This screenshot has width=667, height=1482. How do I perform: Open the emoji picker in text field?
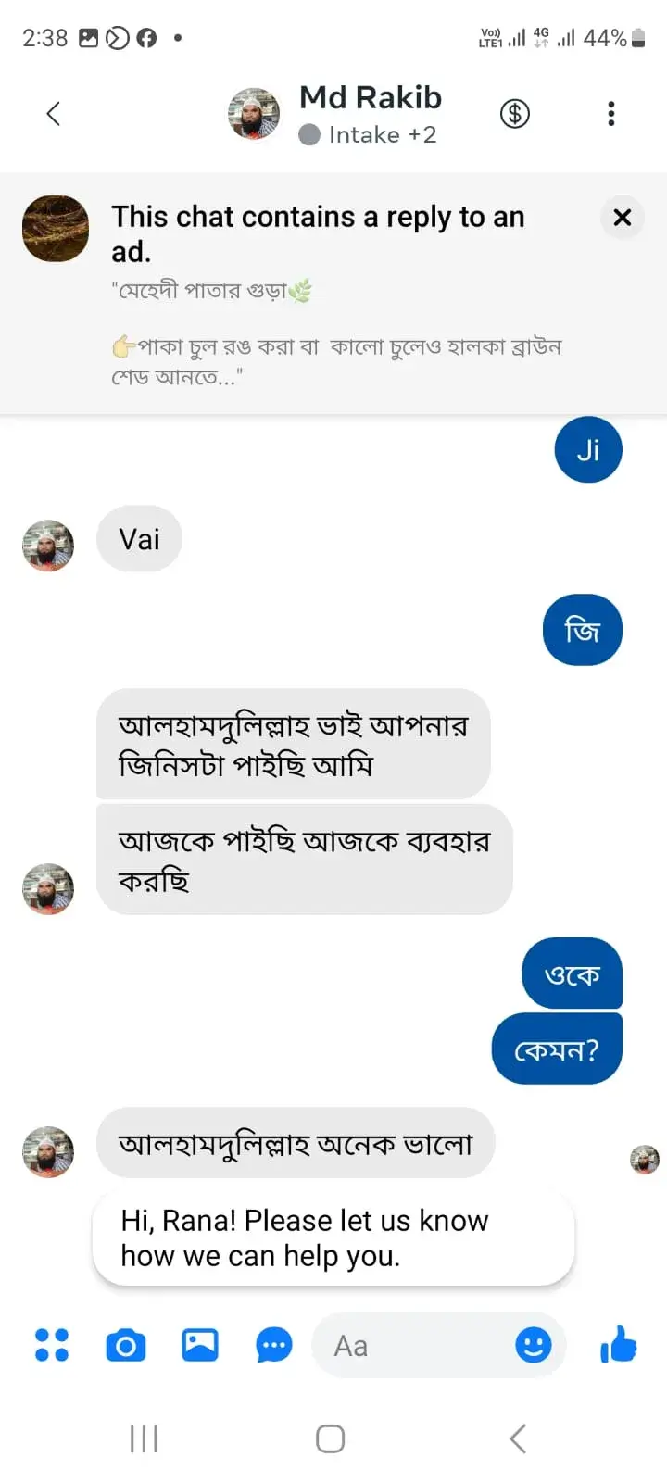click(x=533, y=1345)
